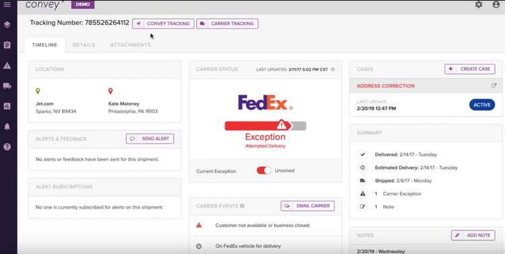Open the settings gear icon
This screenshot has height=254, width=505.
pos(479,5)
